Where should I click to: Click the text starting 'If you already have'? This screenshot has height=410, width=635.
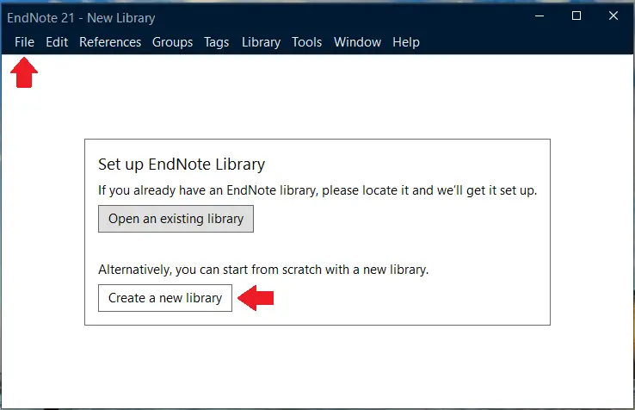317,190
